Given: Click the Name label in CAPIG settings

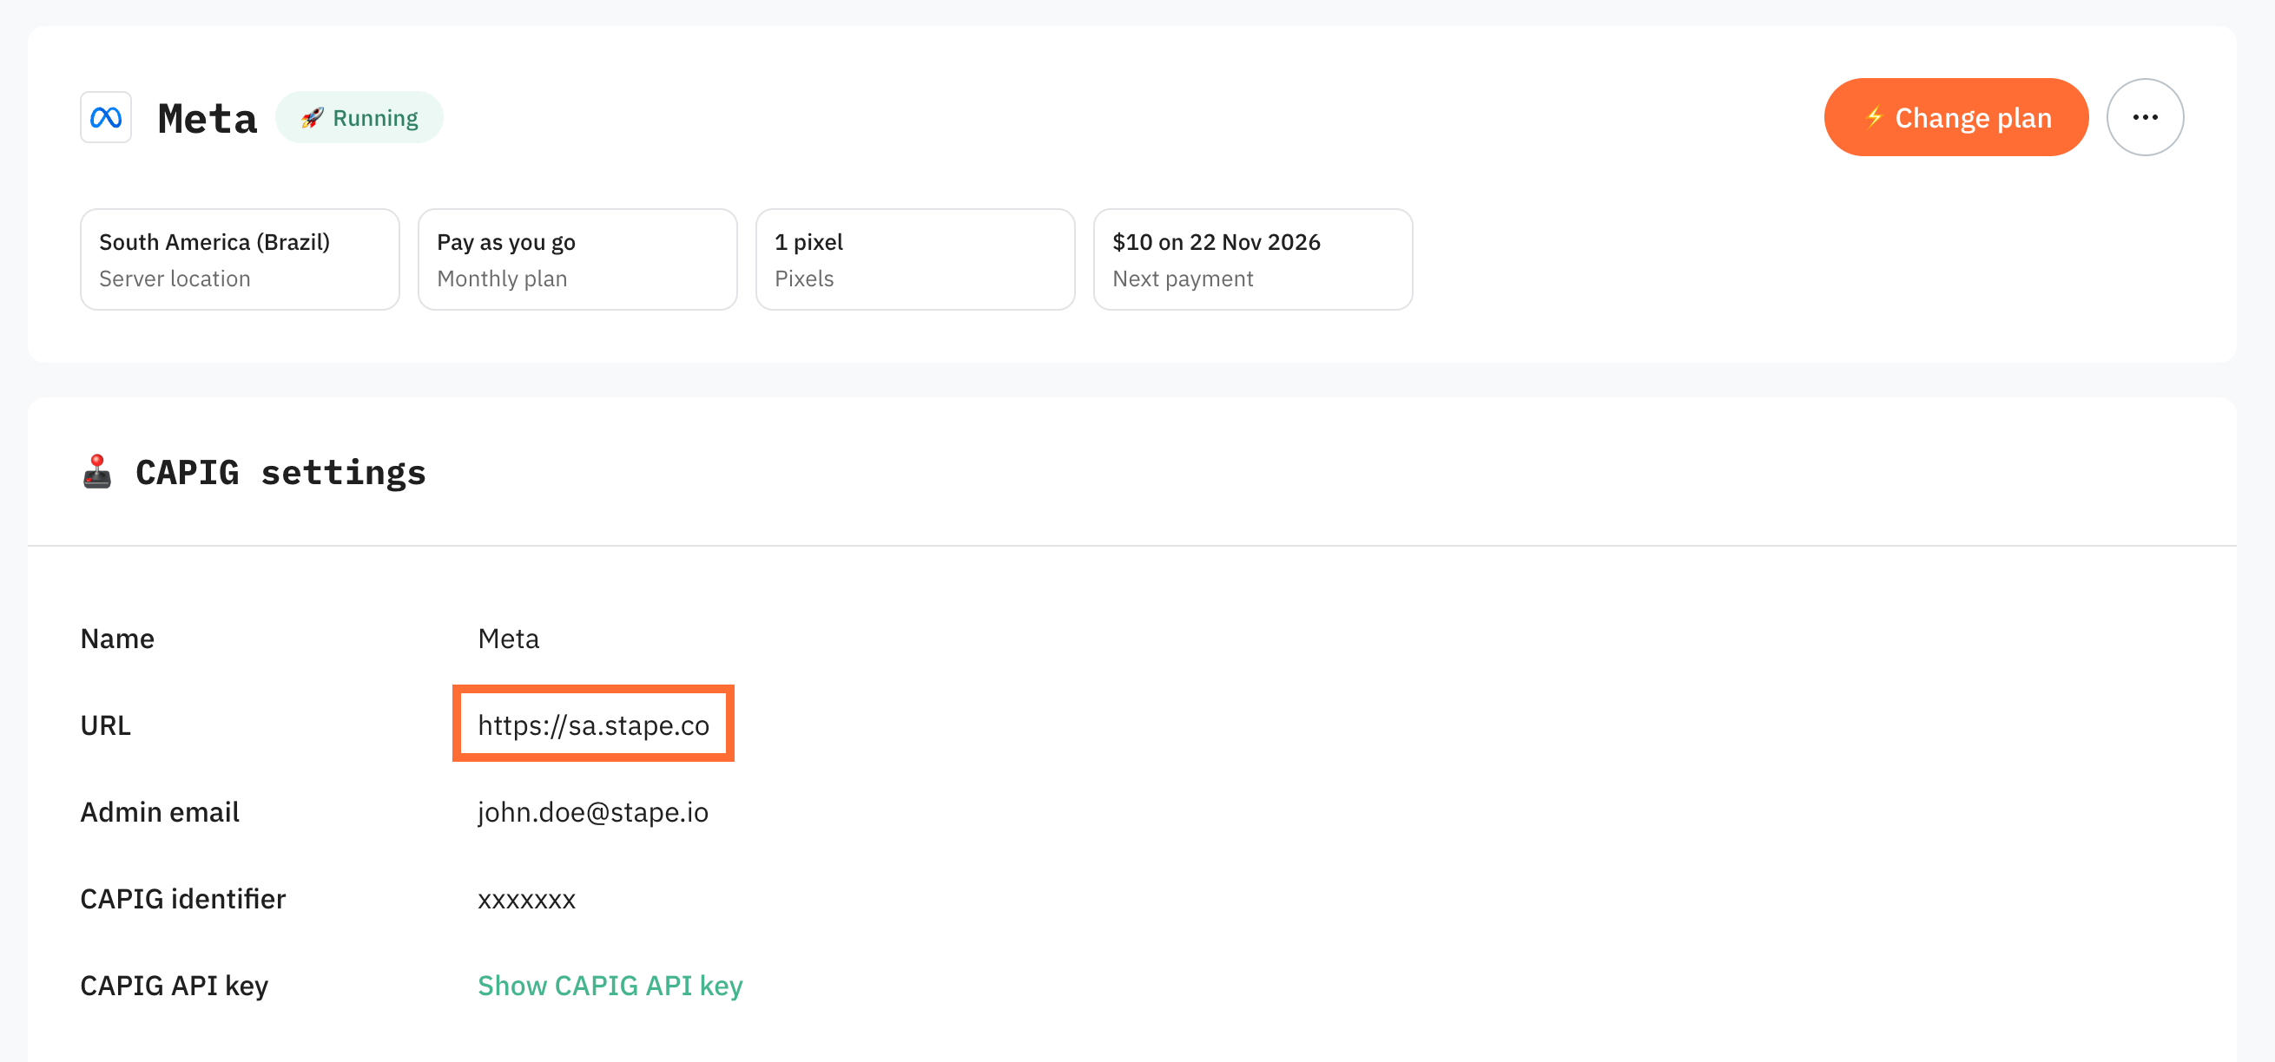Looking at the screenshot, I should (x=117, y=639).
